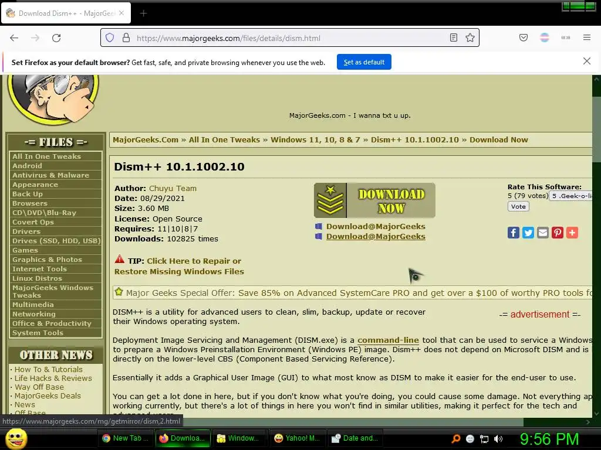Share via email icon
Image resolution: width=601 pixels, height=450 pixels.
(543, 233)
